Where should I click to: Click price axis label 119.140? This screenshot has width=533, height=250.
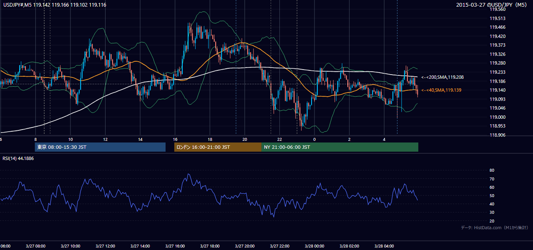click(x=497, y=90)
